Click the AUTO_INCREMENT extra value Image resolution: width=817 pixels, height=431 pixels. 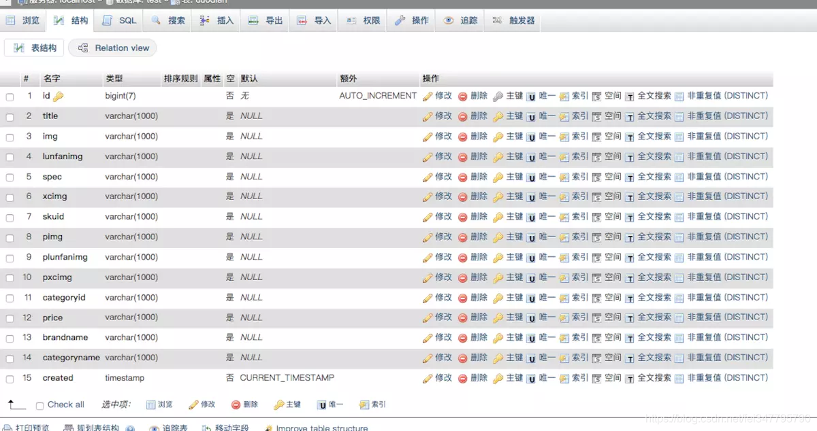[378, 96]
